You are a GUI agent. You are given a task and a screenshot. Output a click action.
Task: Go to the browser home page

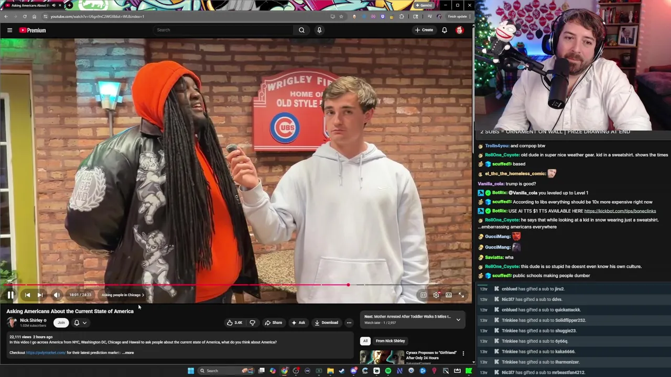pos(34,16)
